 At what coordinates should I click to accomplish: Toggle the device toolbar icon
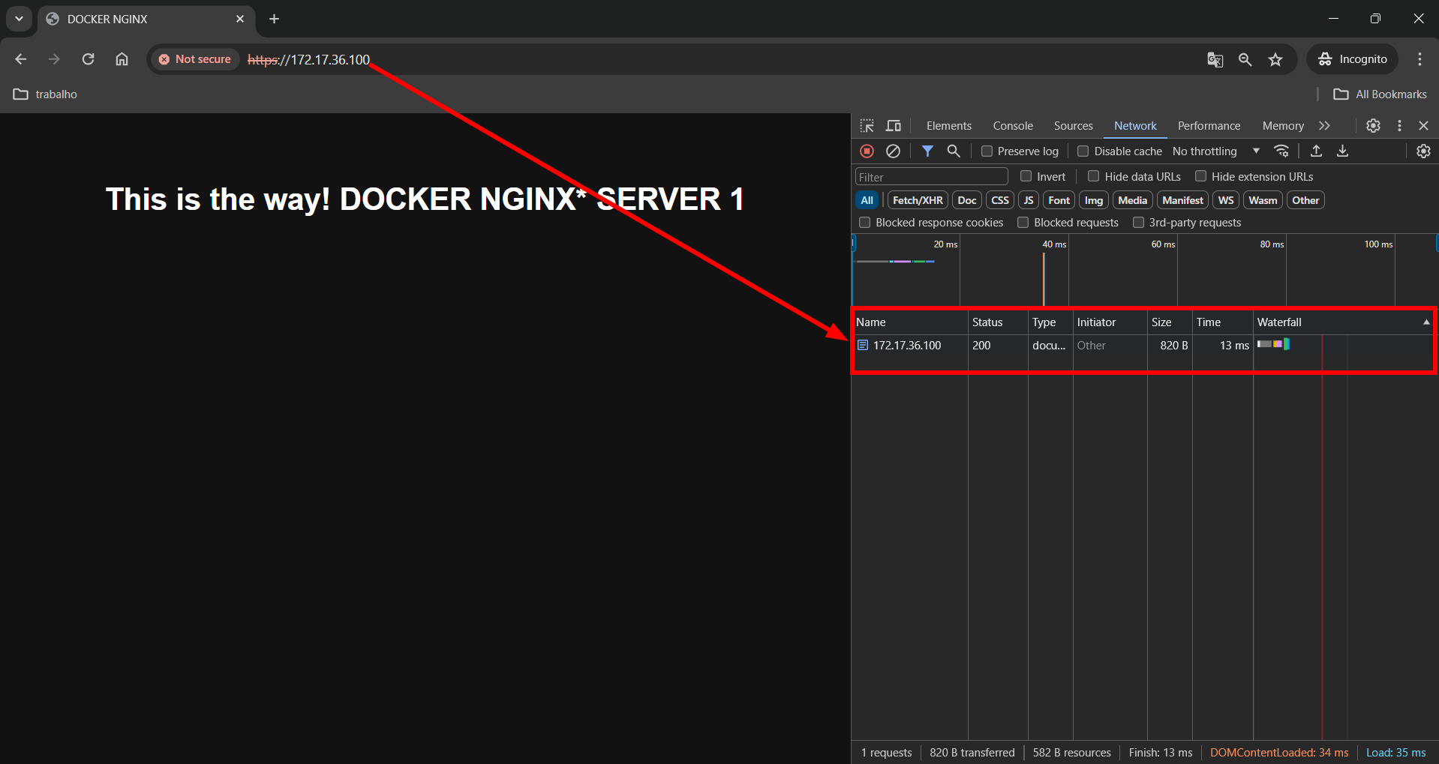click(893, 126)
